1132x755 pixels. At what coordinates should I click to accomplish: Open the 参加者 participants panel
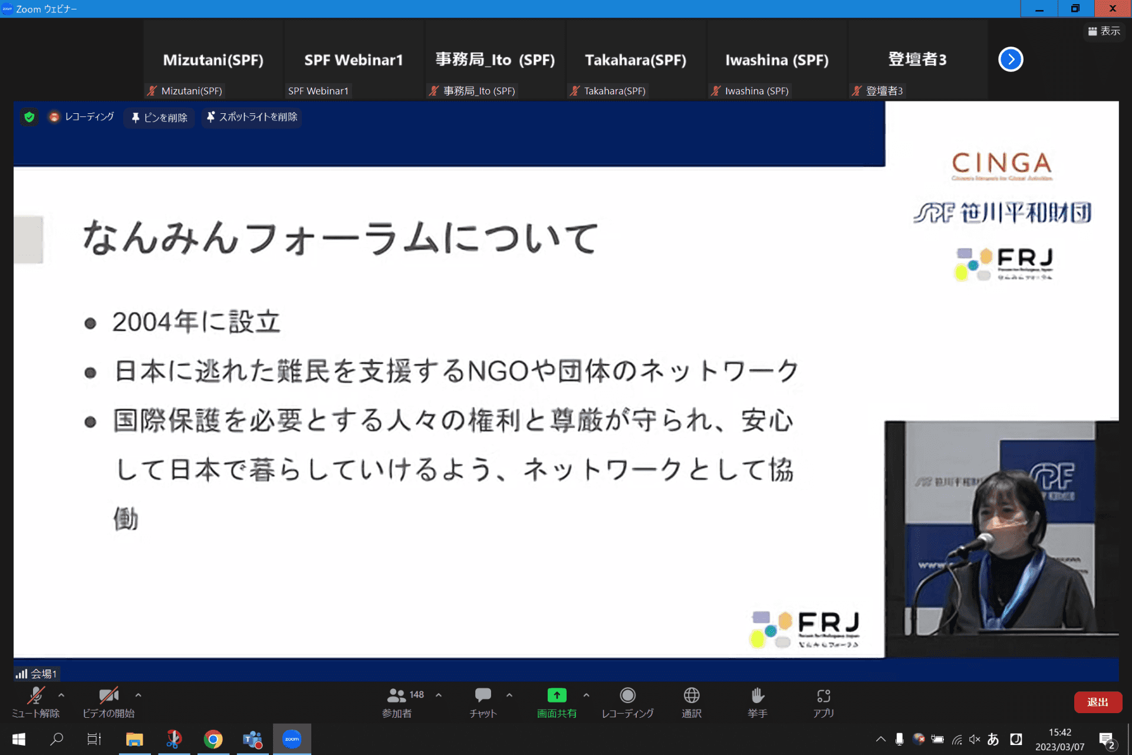tap(397, 702)
